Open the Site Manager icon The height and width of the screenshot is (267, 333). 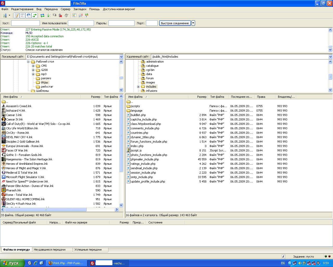pos(4,15)
